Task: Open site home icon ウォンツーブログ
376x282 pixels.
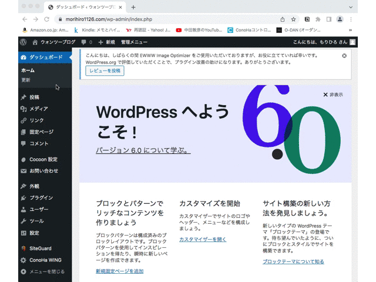Action: (35, 42)
